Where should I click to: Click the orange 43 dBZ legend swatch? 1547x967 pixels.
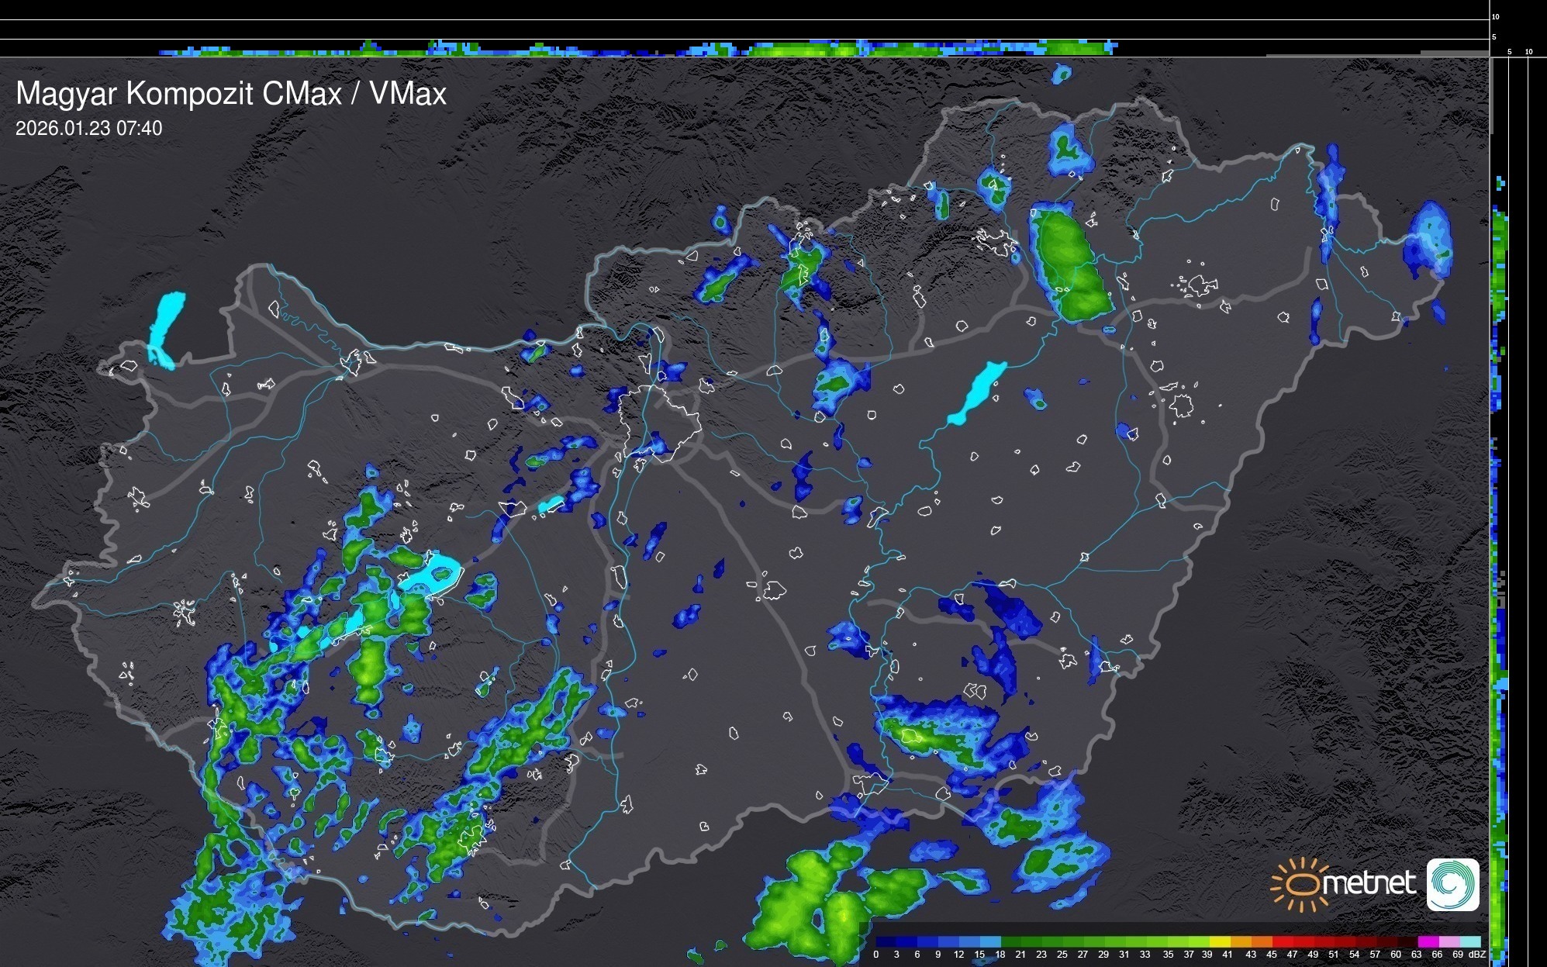tap(1262, 941)
